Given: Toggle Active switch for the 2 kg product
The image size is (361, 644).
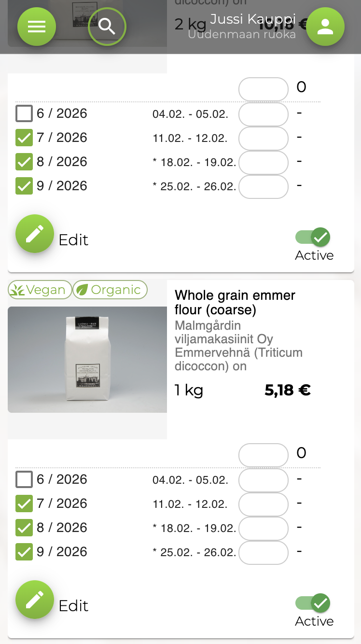Looking at the screenshot, I should [x=314, y=237].
